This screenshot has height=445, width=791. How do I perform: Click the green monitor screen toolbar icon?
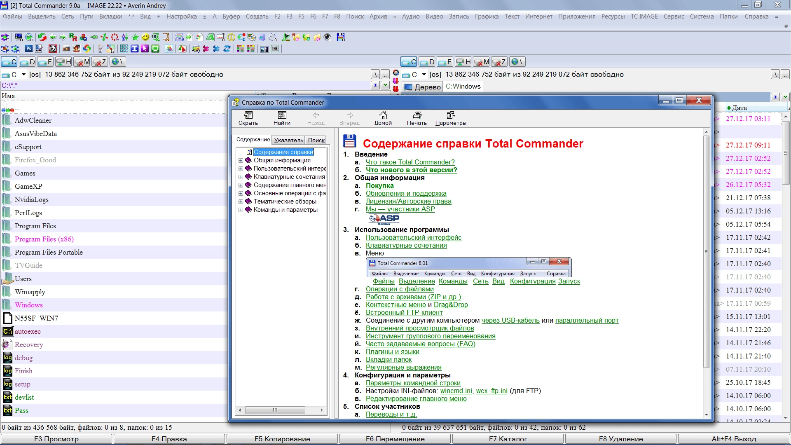pos(155,49)
